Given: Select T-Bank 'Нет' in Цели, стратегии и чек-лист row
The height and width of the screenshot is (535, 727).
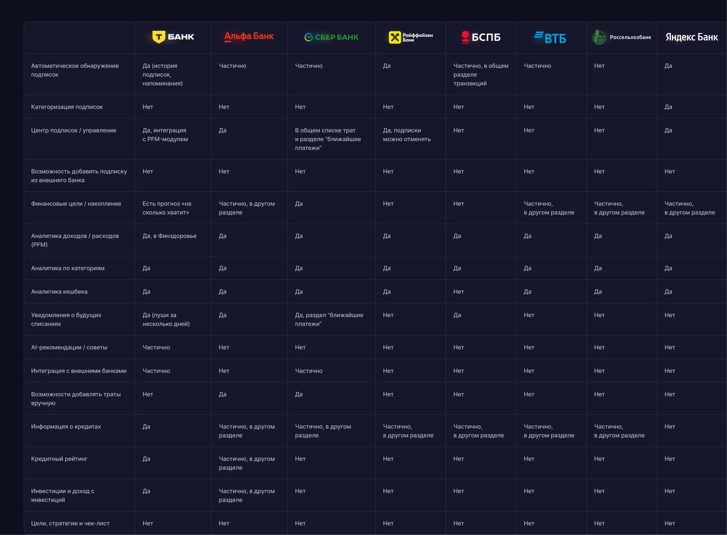Looking at the screenshot, I should point(148,523).
